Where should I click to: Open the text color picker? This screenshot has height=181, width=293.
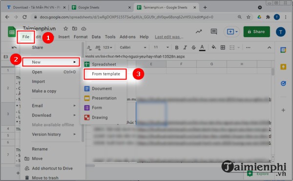point(202,48)
